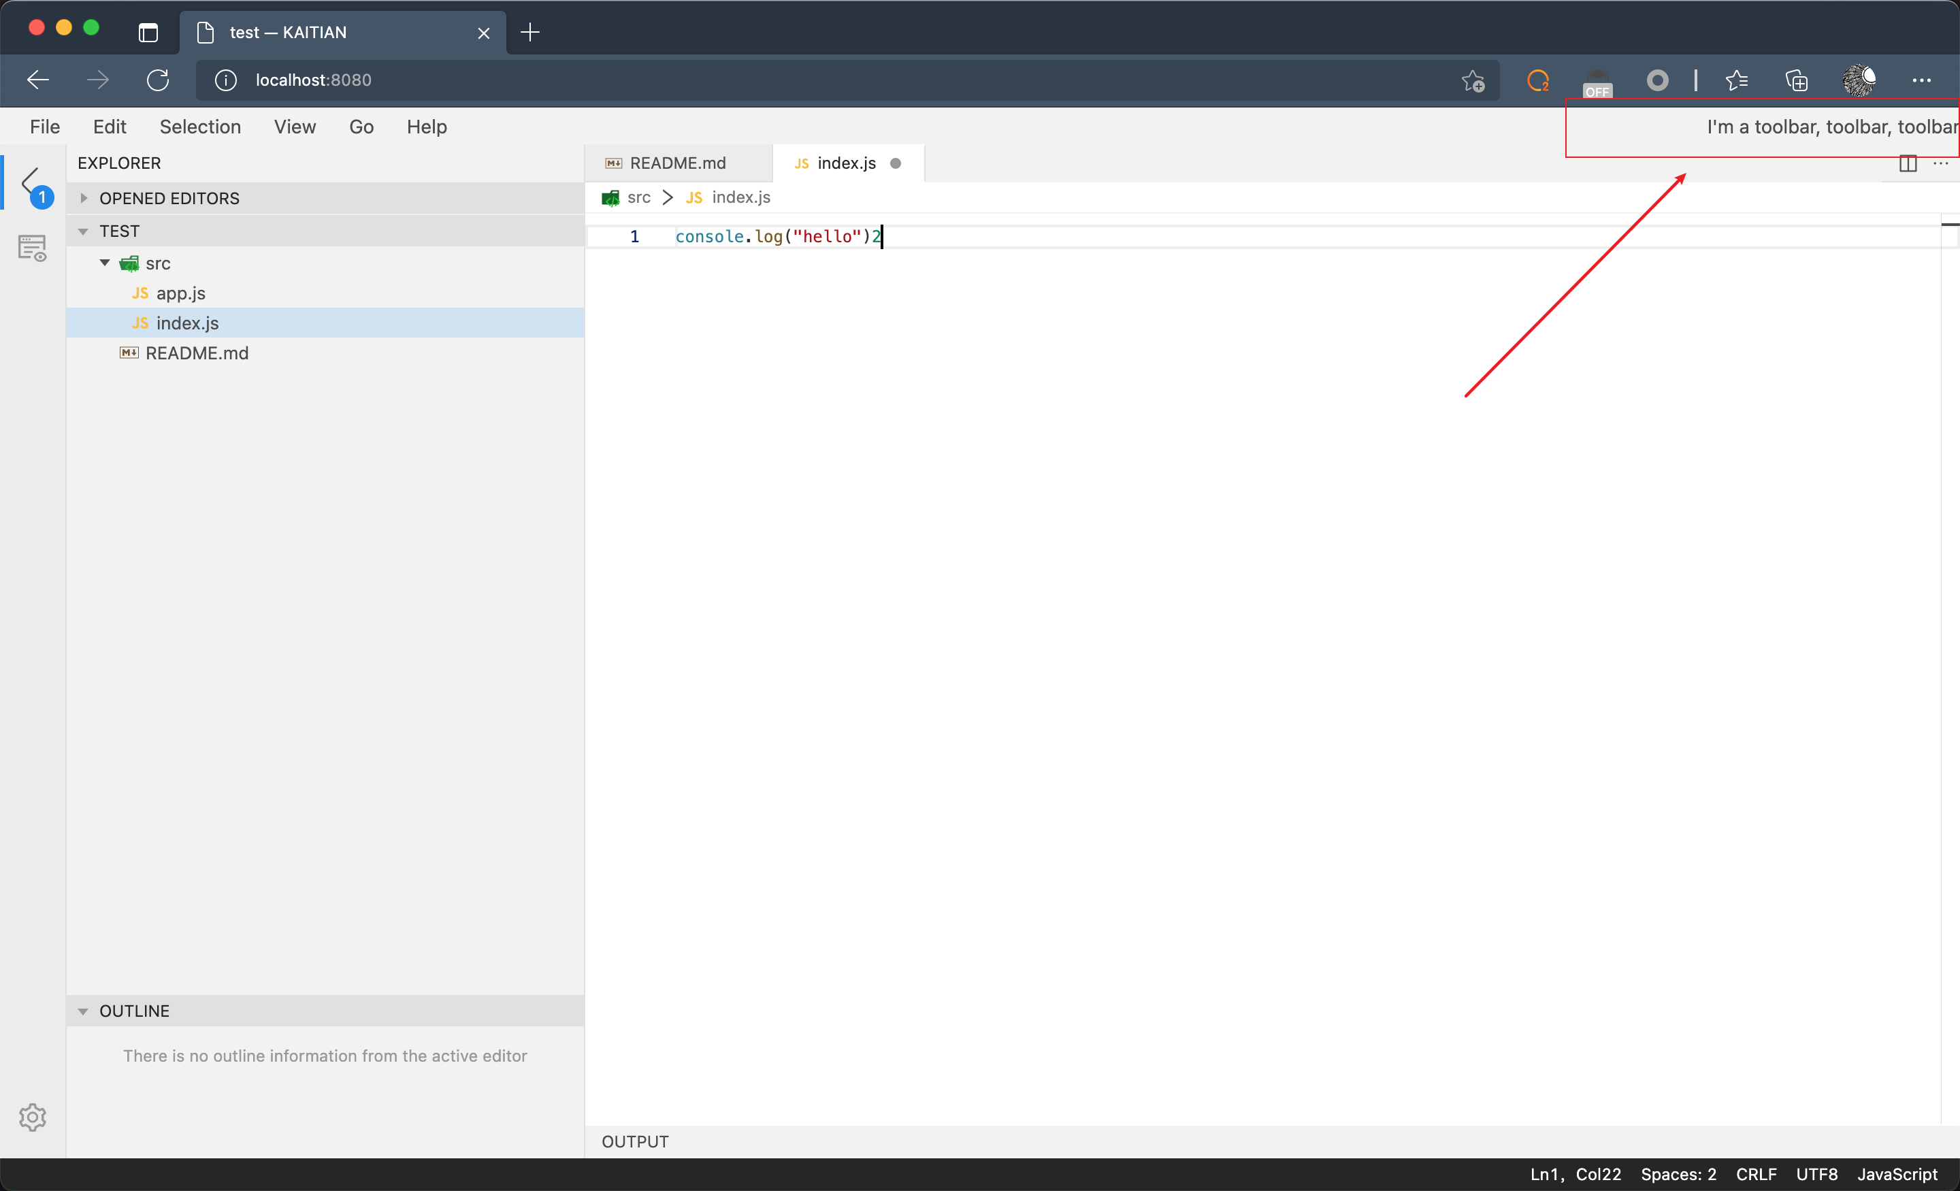Click the no outline information message
This screenshot has height=1191, width=1960.
click(325, 1056)
